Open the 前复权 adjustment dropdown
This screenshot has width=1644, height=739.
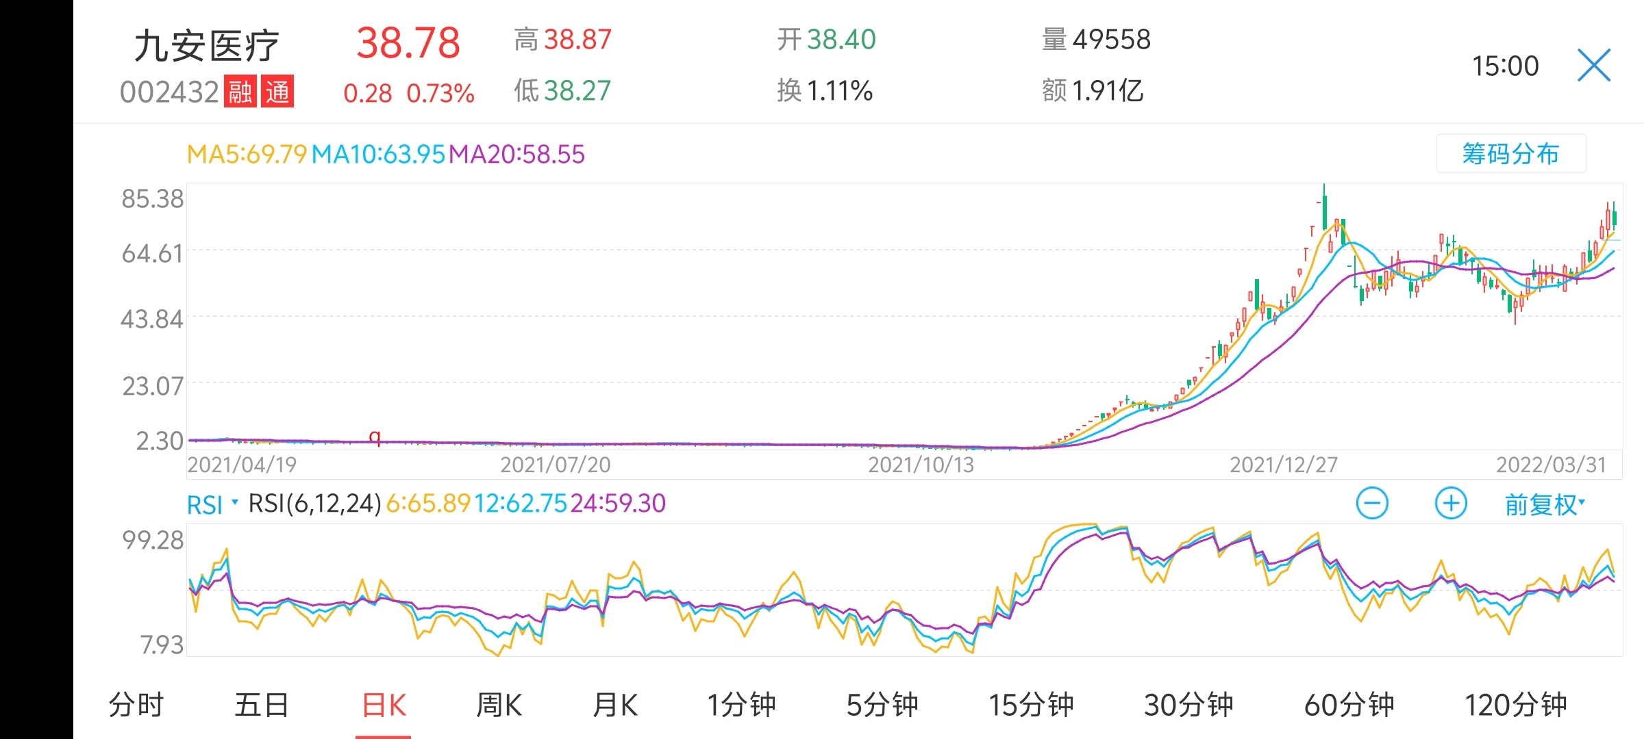pos(1545,505)
